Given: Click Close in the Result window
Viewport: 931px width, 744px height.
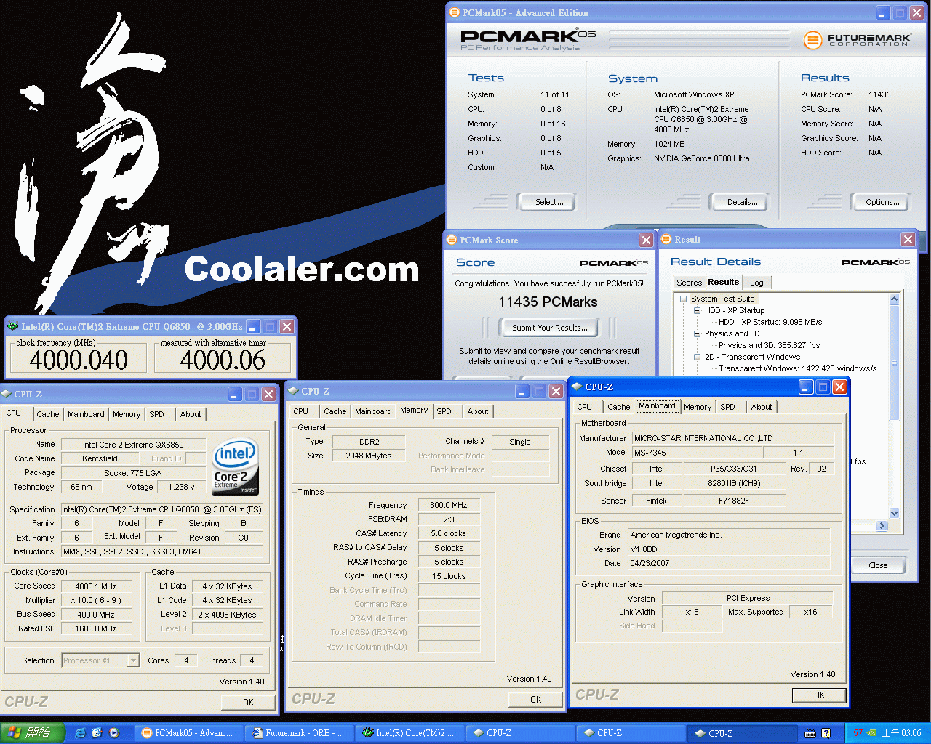Looking at the screenshot, I should 878,565.
